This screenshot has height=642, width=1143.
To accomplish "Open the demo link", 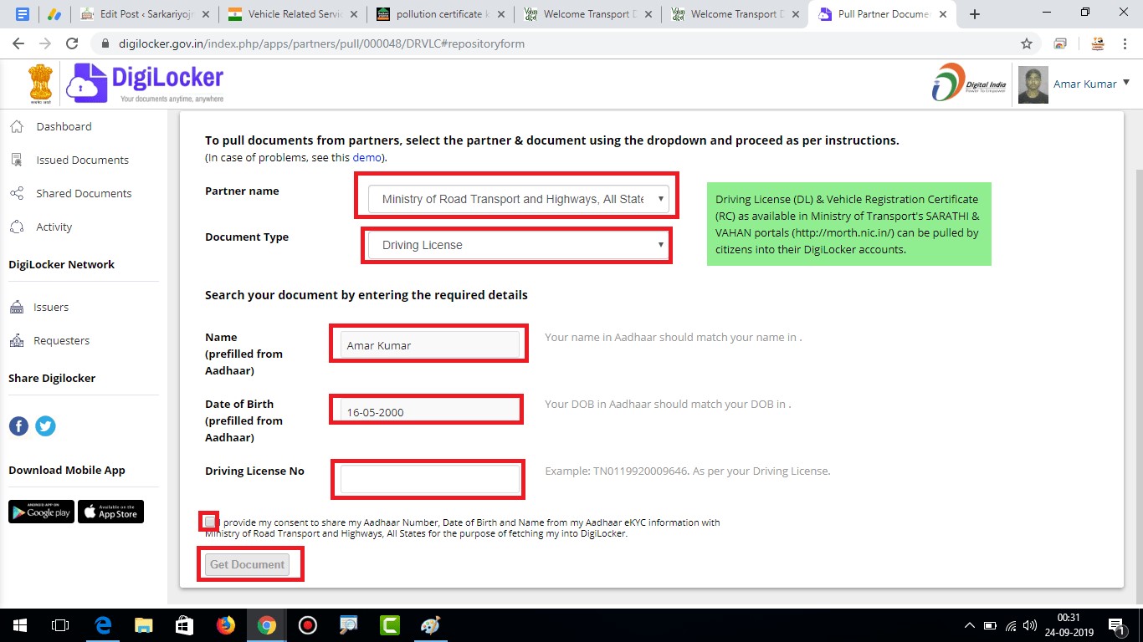I will coord(366,157).
